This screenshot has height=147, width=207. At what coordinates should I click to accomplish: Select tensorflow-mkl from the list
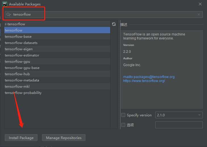(x=57, y=87)
